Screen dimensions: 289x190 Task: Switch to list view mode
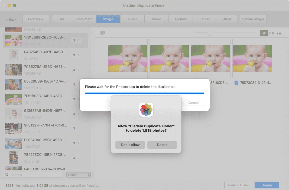point(279,33)
